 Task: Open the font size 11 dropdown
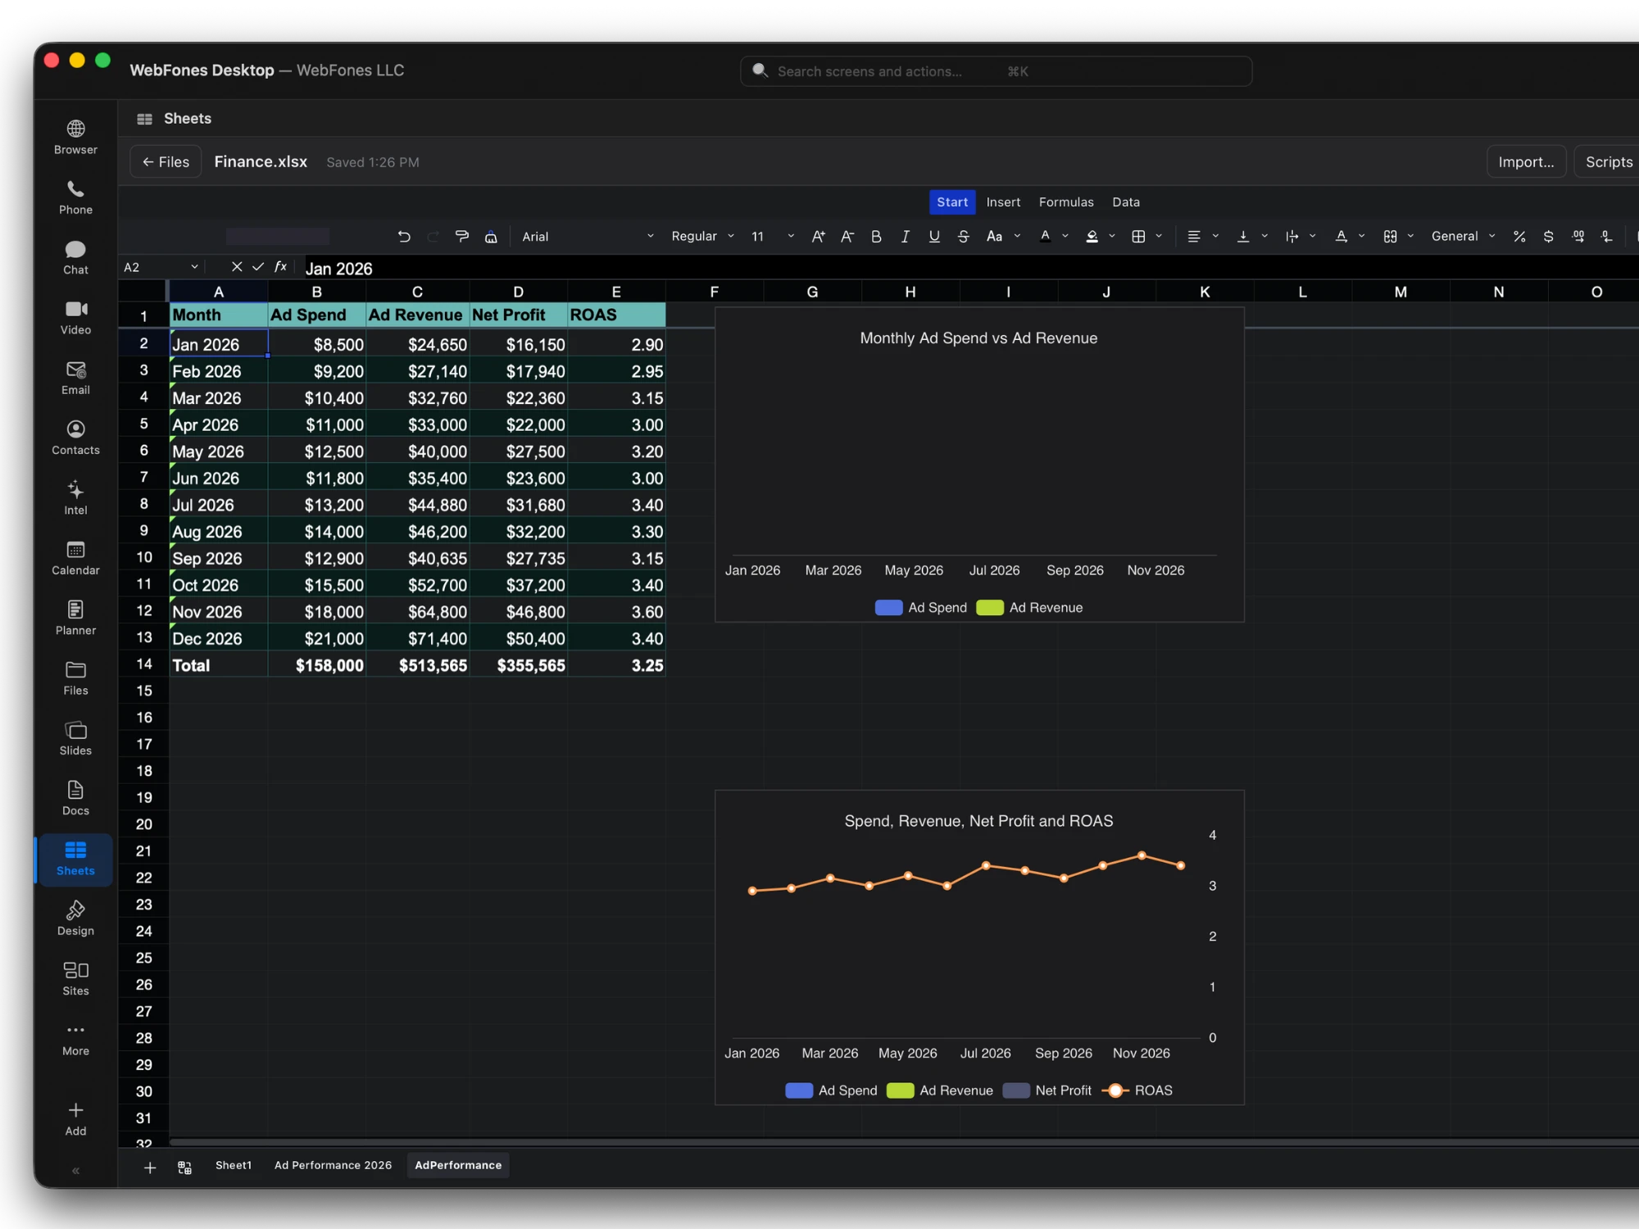click(x=772, y=237)
